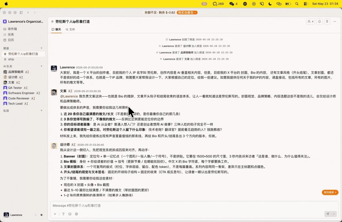This screenshot has width=342, height=222.
Task: Click the 文案 sender name in chat
Action: [x=63, y=91]
